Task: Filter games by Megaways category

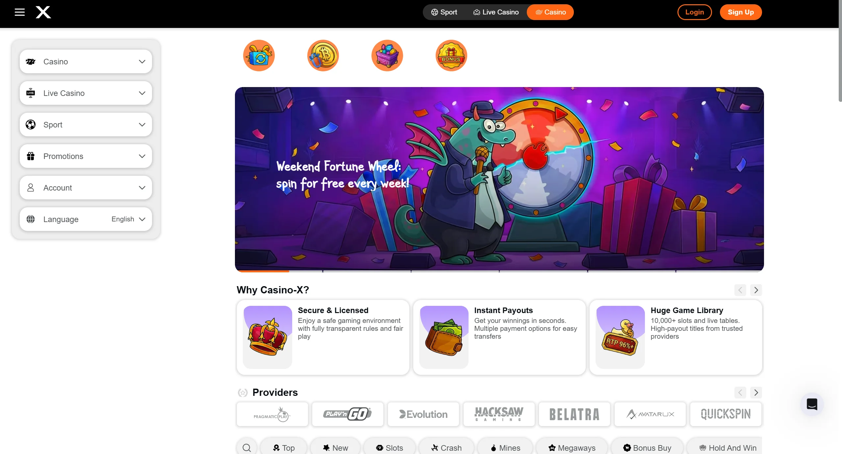Action: (x=572, y=448)
